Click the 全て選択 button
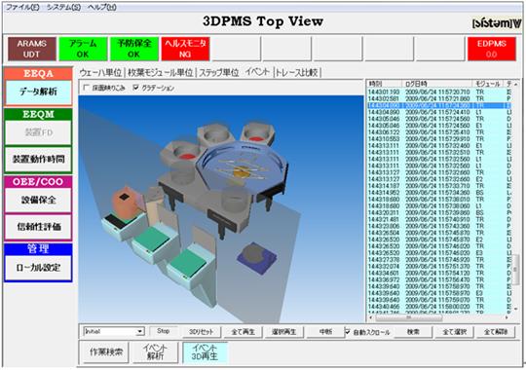This screenshot has width=526, height=370. (x=455, y=332)
